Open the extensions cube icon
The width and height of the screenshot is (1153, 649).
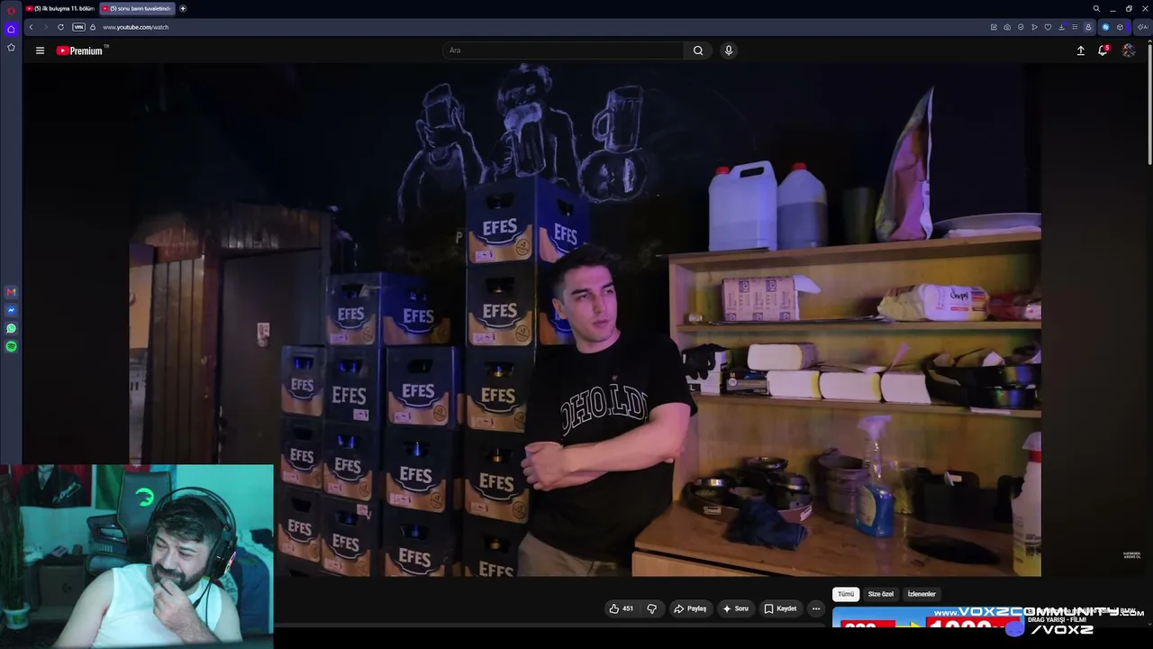(x=1120, y=27)
